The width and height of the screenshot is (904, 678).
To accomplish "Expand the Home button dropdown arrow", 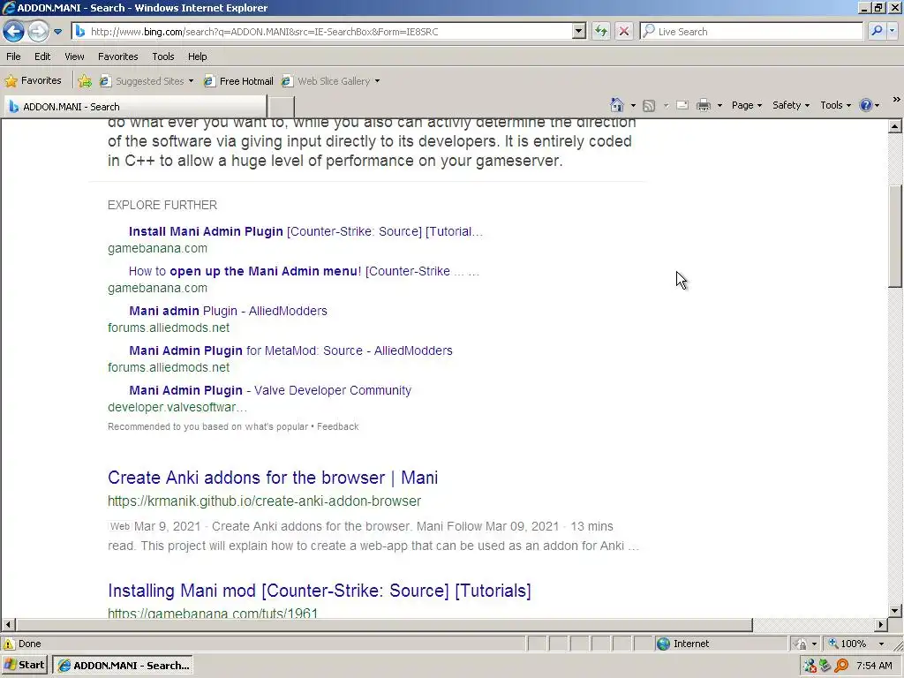I will (x=633, y=106).
